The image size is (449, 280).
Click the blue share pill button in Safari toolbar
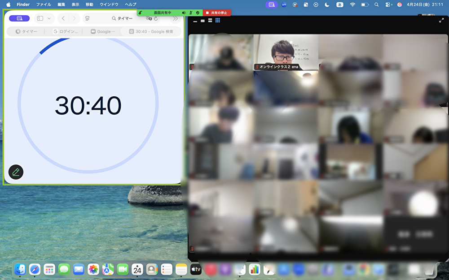coord(19,18)
